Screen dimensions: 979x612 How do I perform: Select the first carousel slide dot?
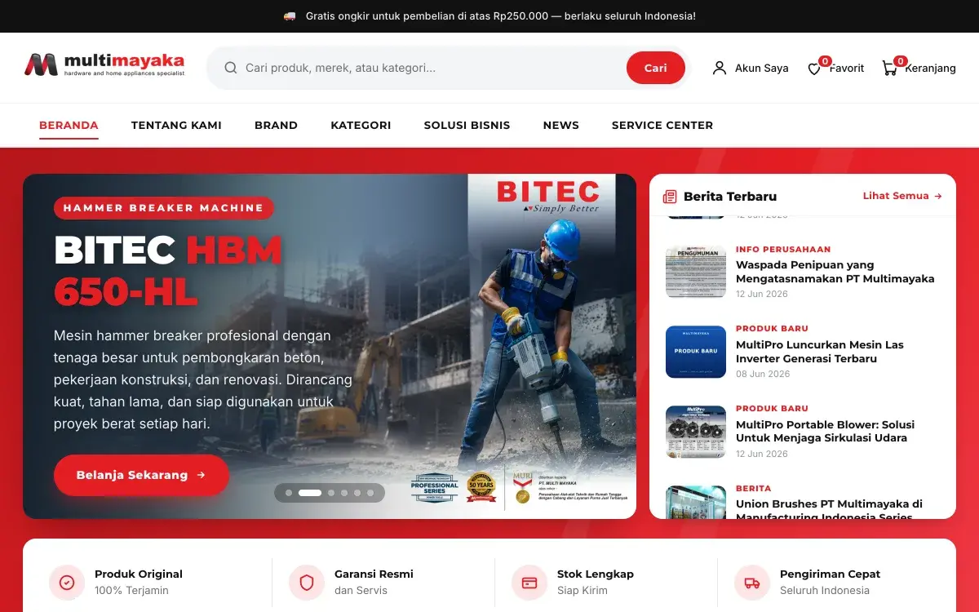pos(288,493)
